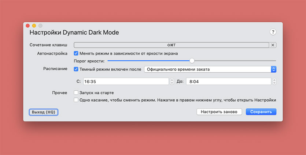
Task: Click the red close window button
Action: tap(27, 26)
